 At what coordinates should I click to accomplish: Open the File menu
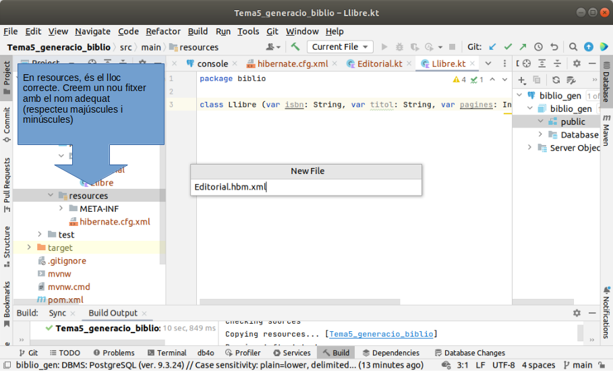click(11, 31)
